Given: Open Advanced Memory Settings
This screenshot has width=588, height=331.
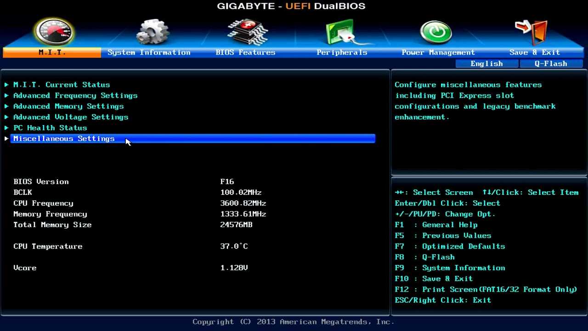Looking at the screenshot, I should [x=68, y=106].
